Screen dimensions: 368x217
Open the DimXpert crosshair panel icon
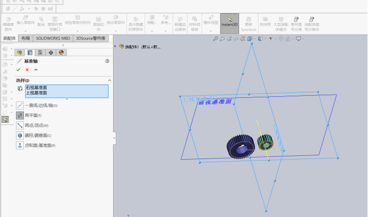click(x=50, y=53)
